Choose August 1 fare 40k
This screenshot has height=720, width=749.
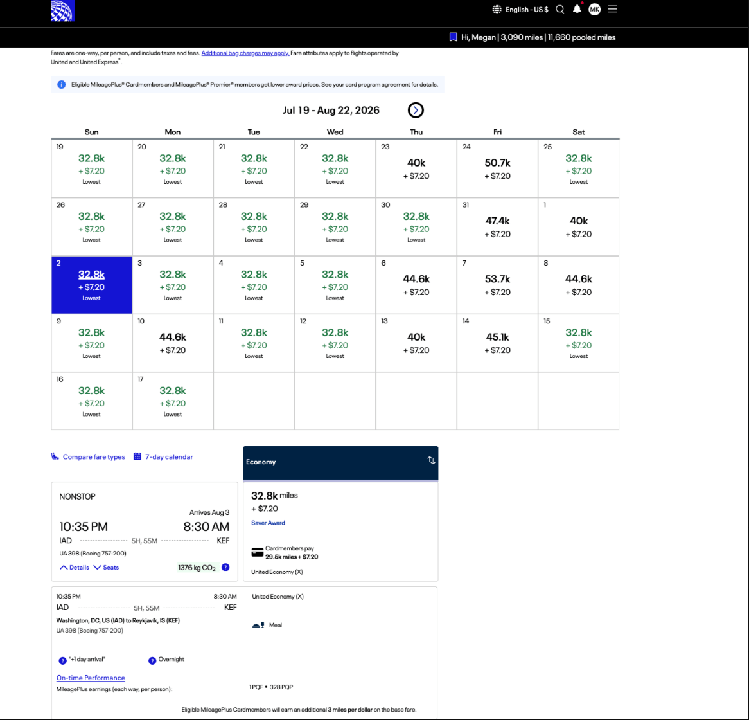click(579, 227)
